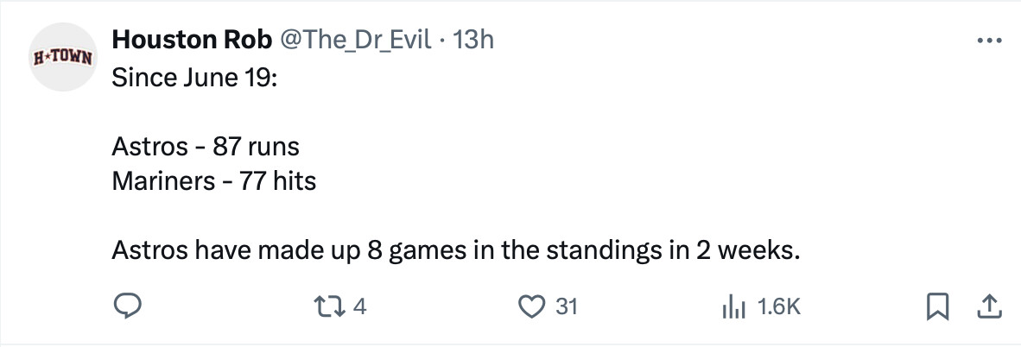This screenshot has height=347, width=1021.
Task: Click the retweet arrows icon
Action: click(x=333, y=306)
